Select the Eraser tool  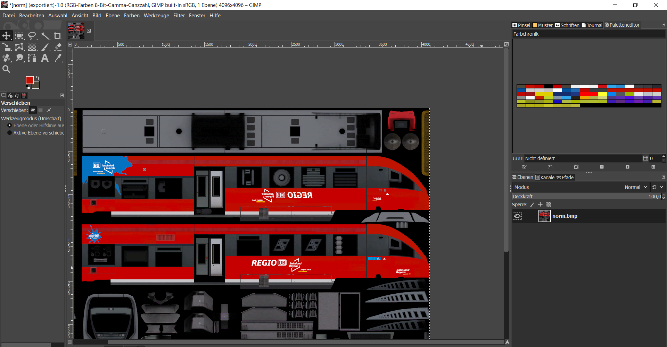pyautogui.click(x=58, y=47)
